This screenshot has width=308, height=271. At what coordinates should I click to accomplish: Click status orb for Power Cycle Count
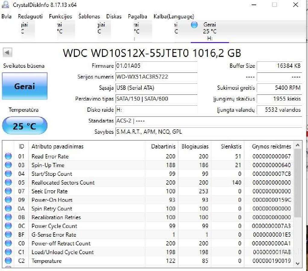[8, 226]
